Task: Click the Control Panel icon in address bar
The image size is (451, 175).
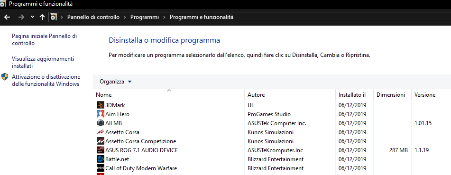Action: (54, 17)
